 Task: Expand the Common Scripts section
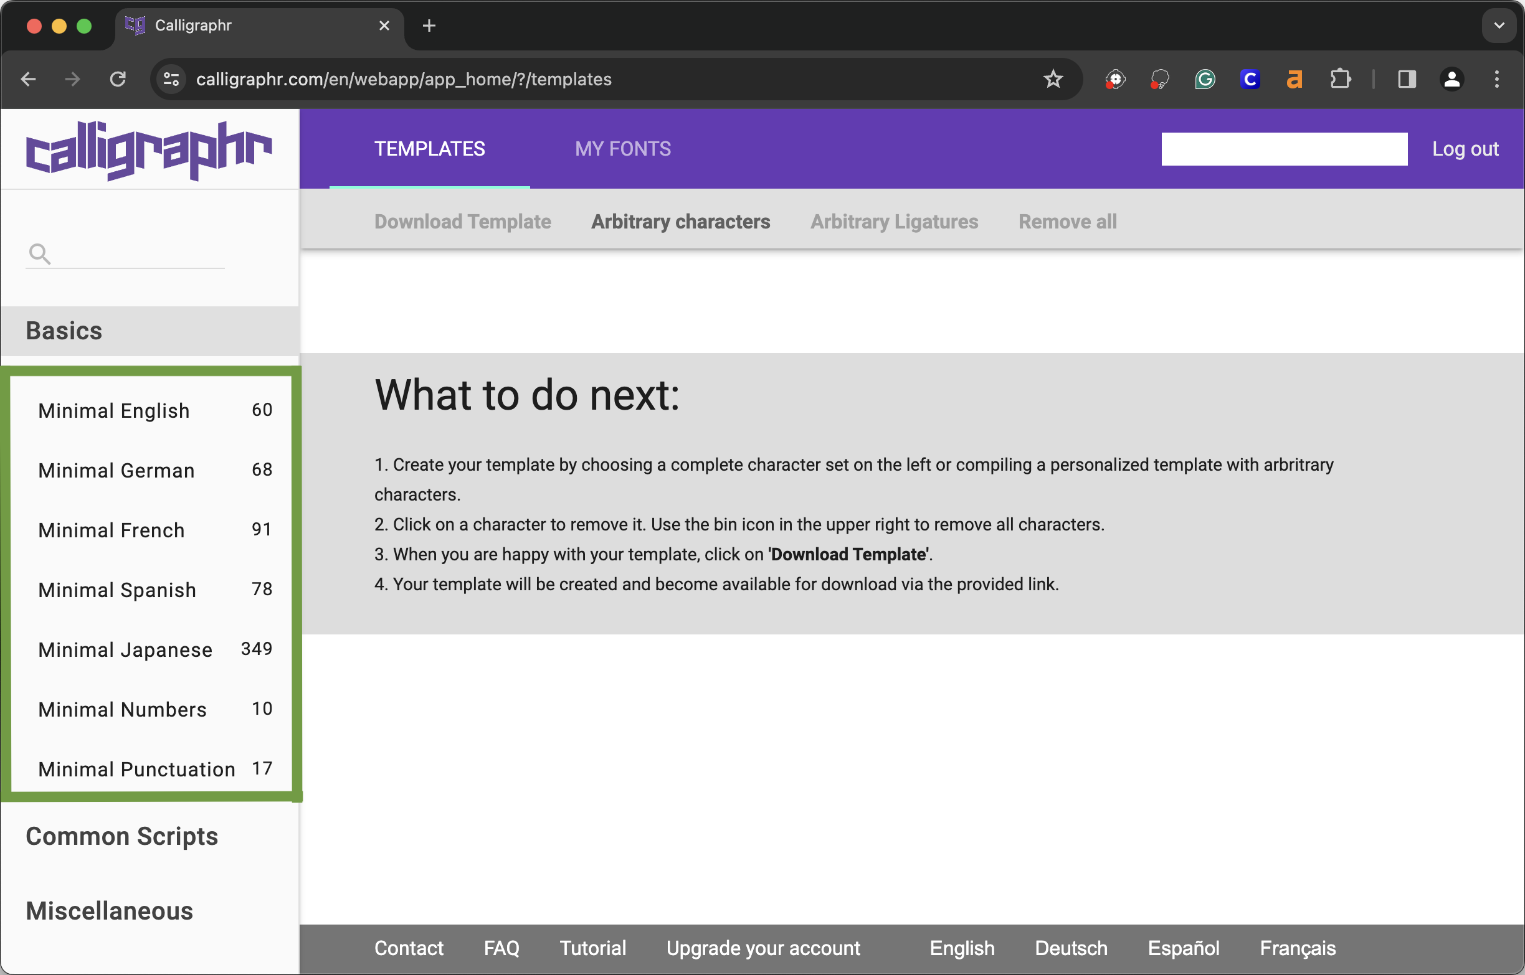pos(121,836)
